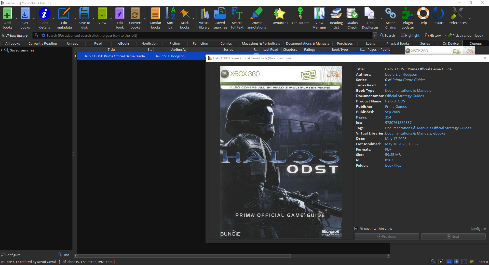The width and height of the screenshot is (489, 265).
Task: Click the Reading List icon
Action: 336,14
